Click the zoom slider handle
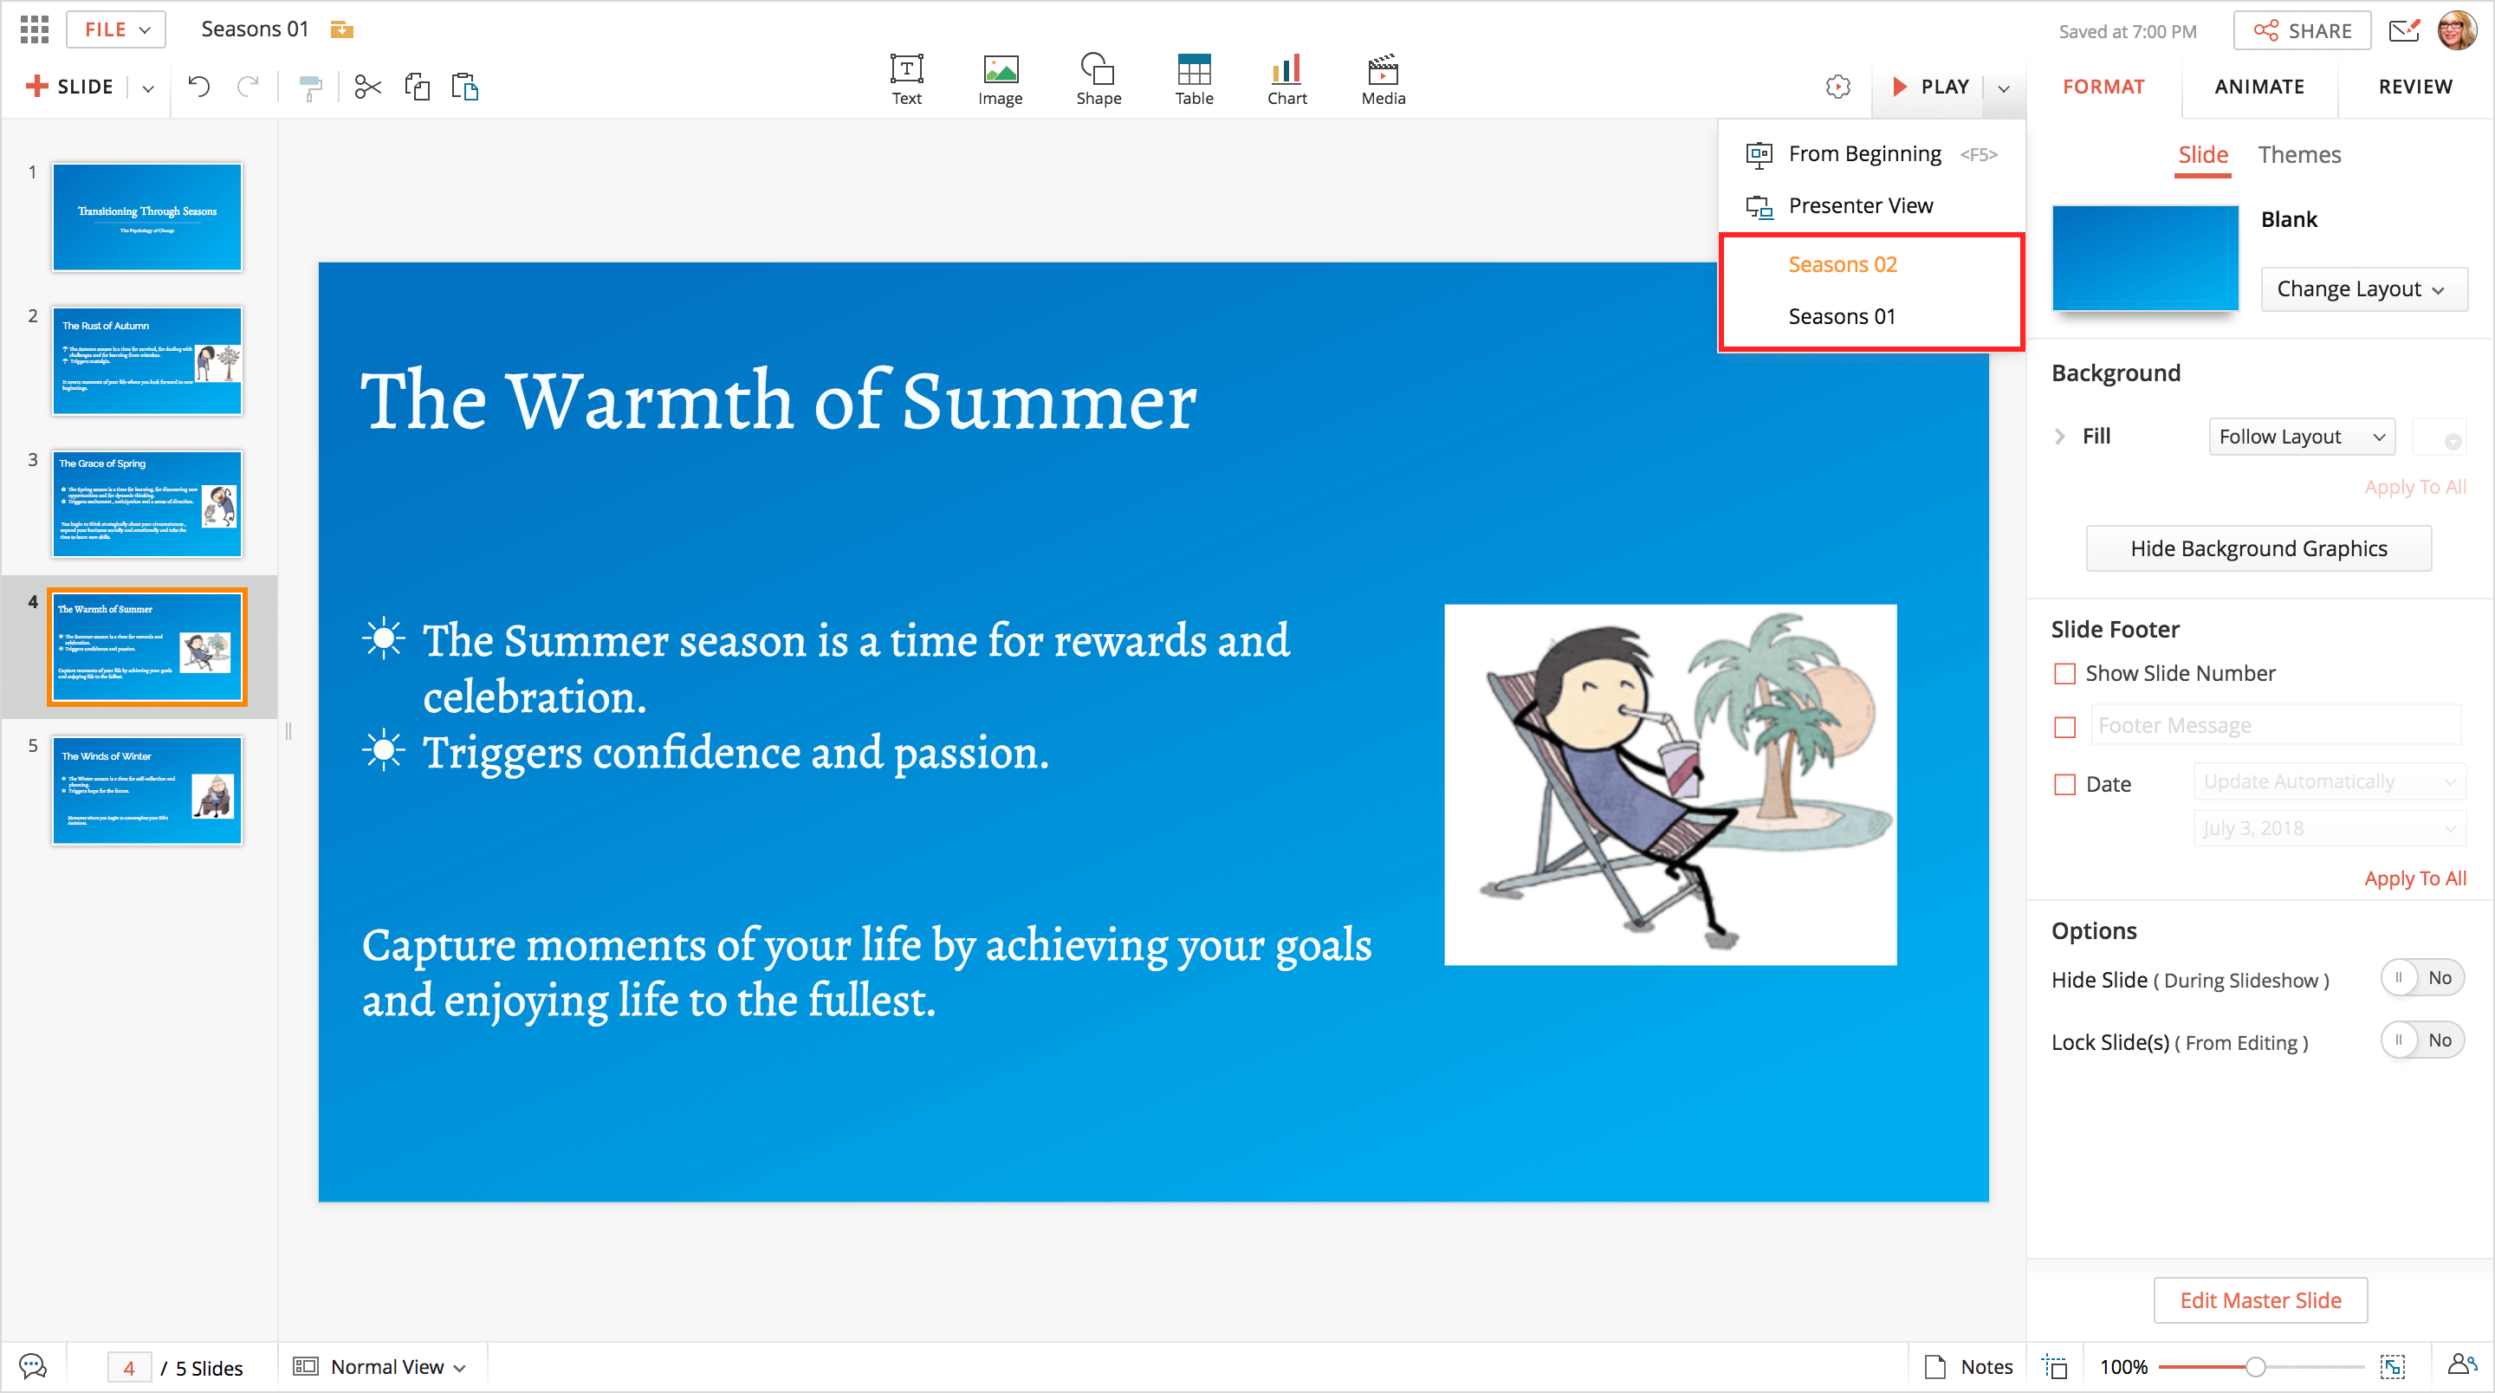Image resolution: width=2495 pixels, height=1393 pixels. click(x=2256, y=1366)
